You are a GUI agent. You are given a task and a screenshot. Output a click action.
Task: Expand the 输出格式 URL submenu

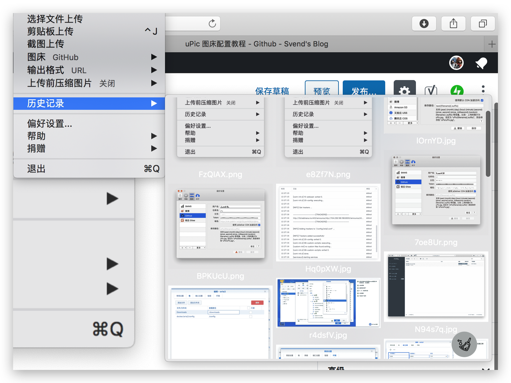point(89,70)
